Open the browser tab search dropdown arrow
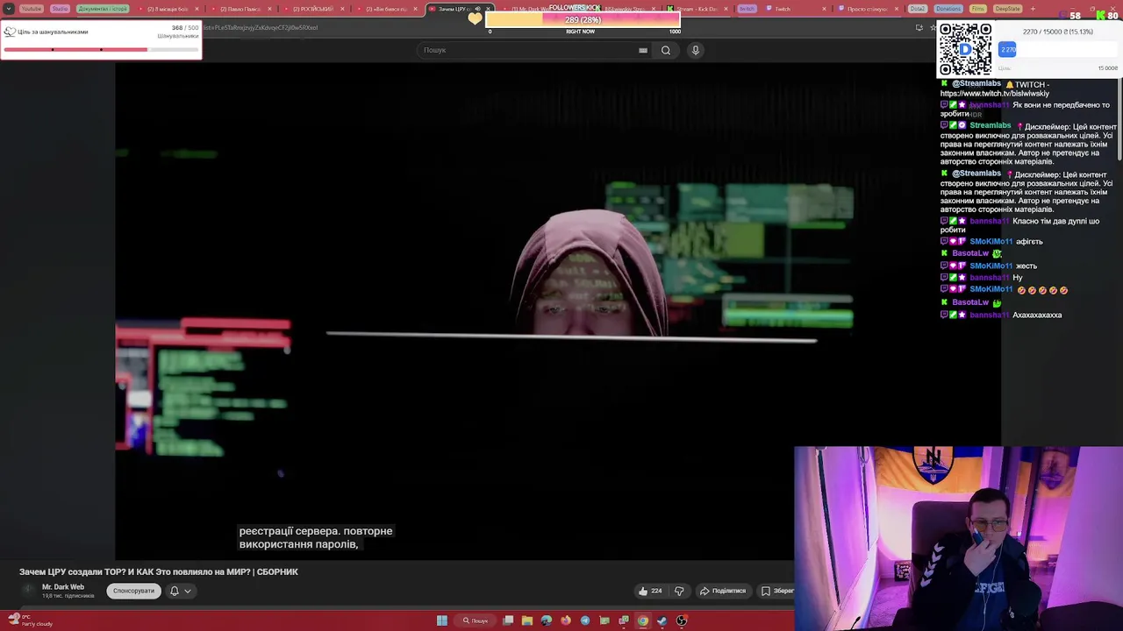1123x631 pixels. [x=9, y=9]
